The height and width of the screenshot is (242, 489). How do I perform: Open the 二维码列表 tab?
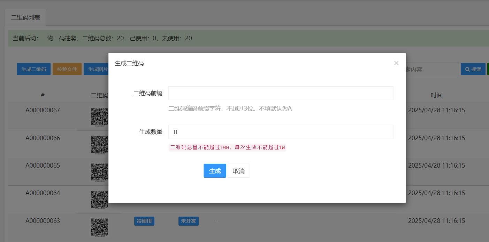coord(25,17)
